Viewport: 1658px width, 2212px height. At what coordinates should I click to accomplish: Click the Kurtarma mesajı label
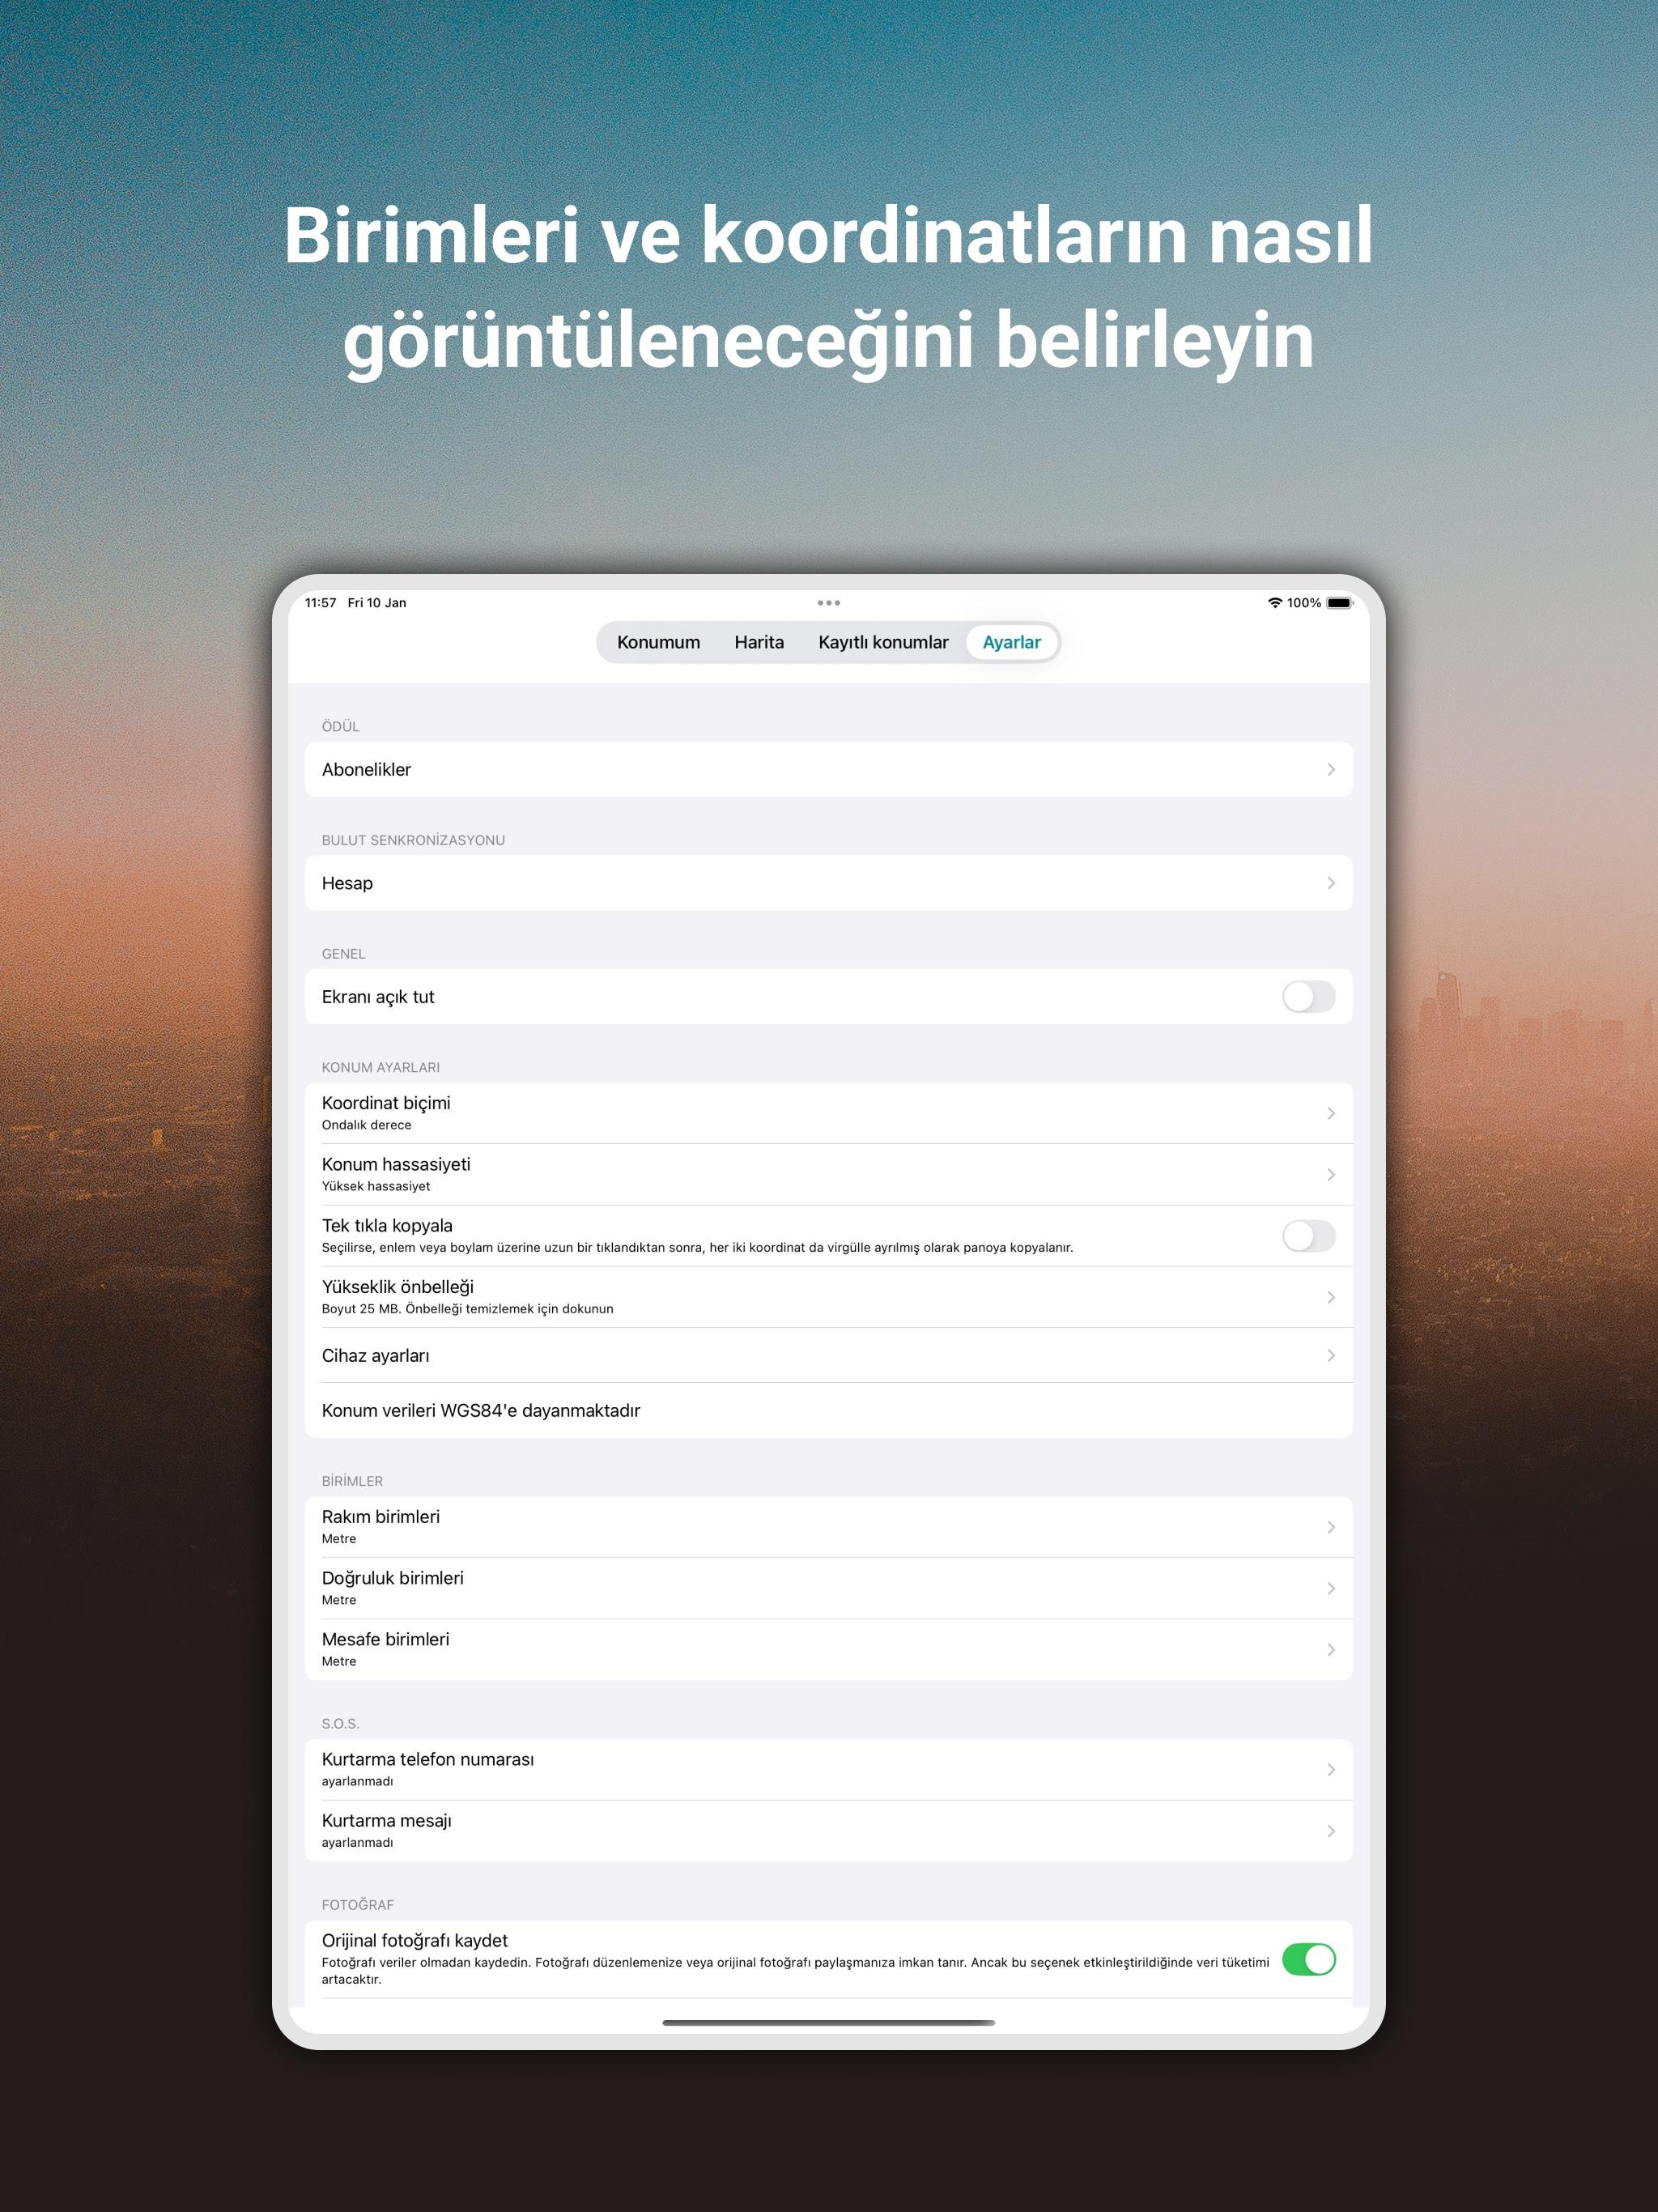(x=386, y=1821)
